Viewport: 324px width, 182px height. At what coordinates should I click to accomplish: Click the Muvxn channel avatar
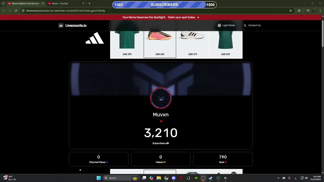click(x=161, y=98)
